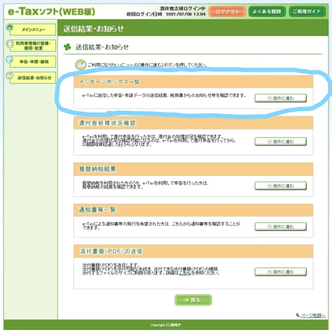Click the green clover icon beside the page heading
Viewport: 332px width, 333px height.
pyautogui.click(x=67, y=47)
